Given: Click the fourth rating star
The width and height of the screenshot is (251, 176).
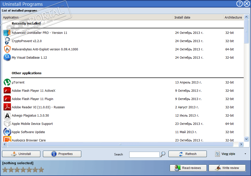Looking at the screenshot, I should [23, 170].
